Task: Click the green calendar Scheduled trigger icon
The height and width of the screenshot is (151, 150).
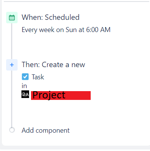Action: 12,18
